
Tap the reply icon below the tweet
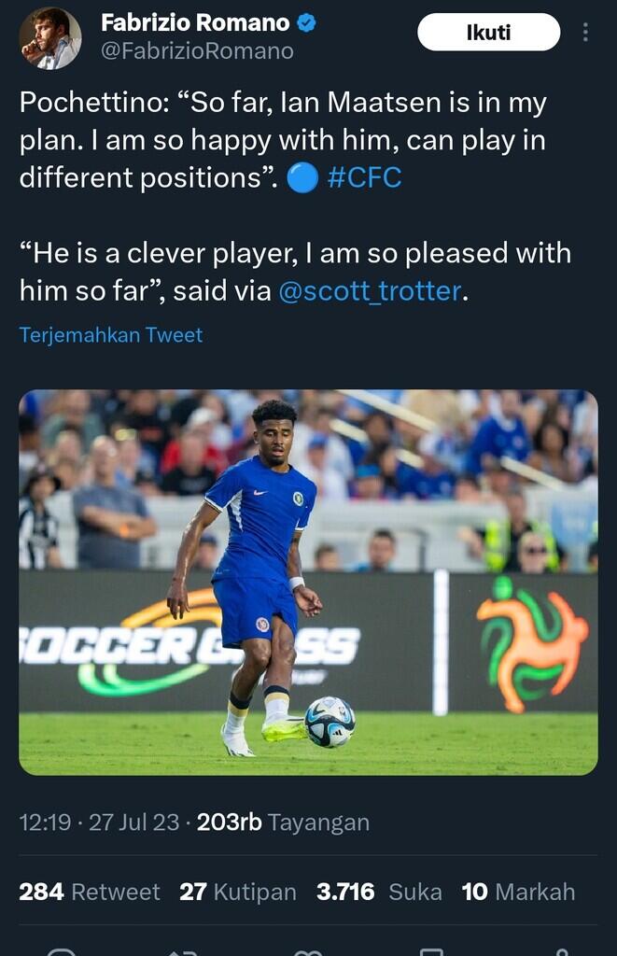click(62, 951)
